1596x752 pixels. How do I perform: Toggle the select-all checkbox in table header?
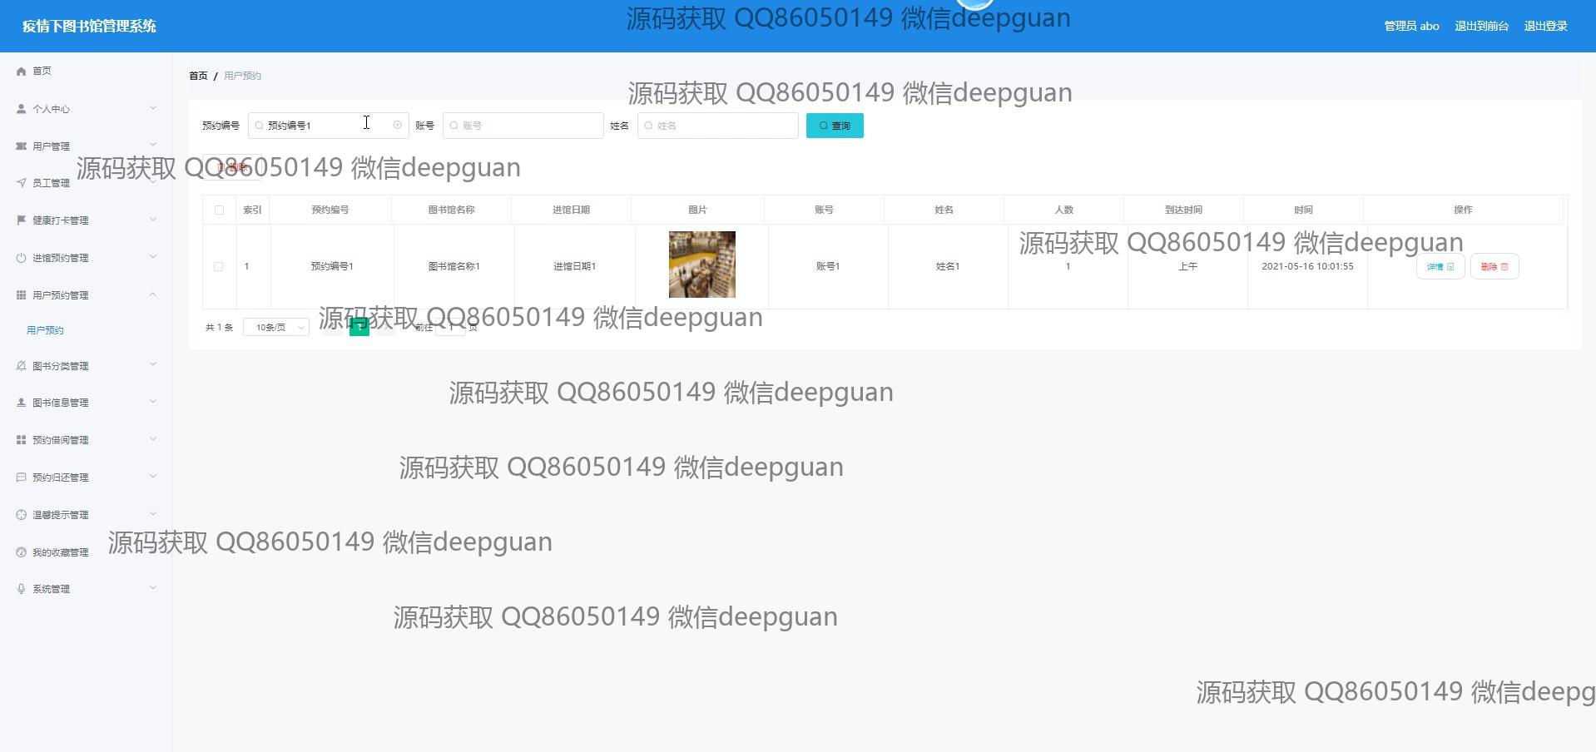[x=219, y=210]
